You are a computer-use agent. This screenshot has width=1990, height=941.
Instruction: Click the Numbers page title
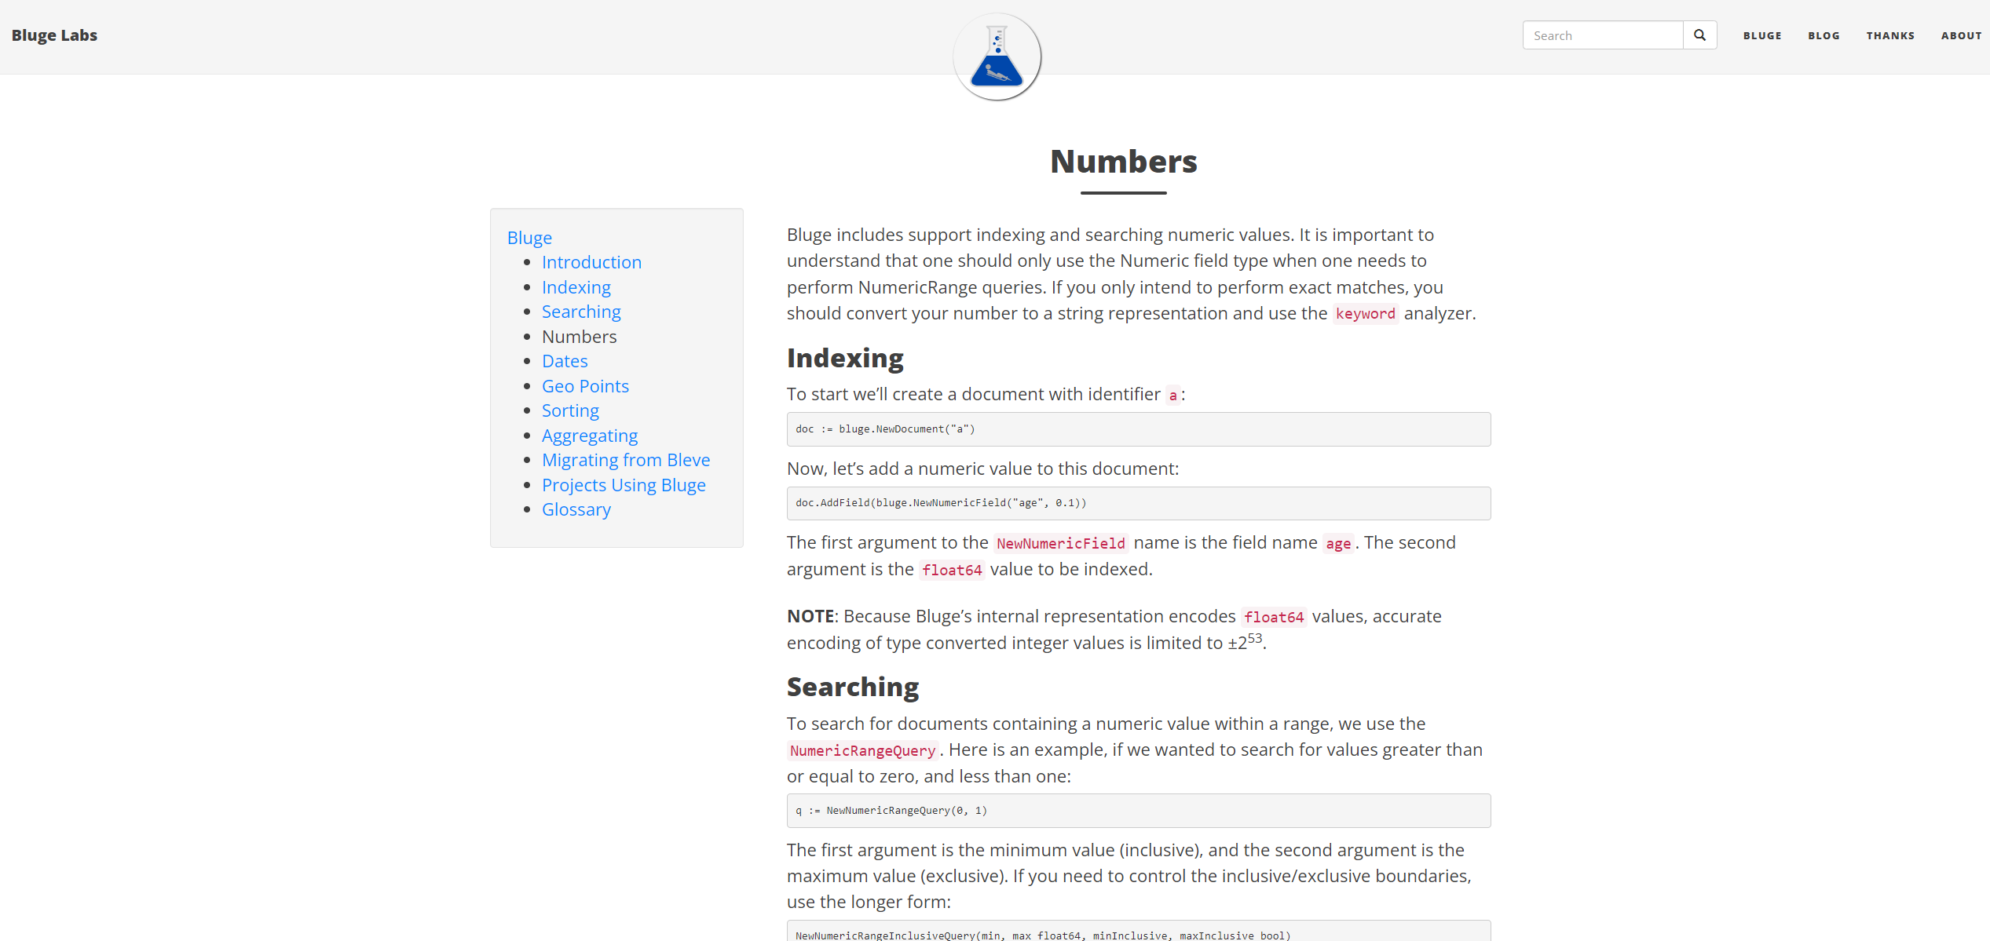pyautogui.click(x=1124, y=162)
